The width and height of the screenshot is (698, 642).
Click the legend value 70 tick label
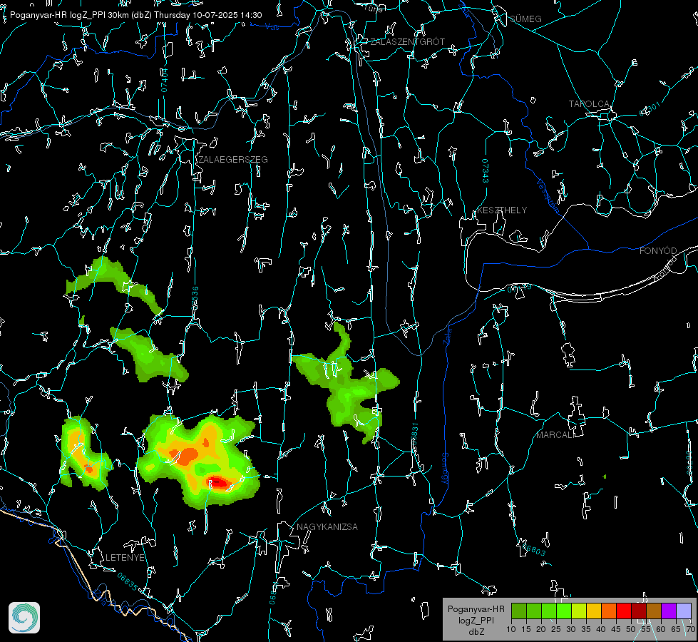click(691, 629)
